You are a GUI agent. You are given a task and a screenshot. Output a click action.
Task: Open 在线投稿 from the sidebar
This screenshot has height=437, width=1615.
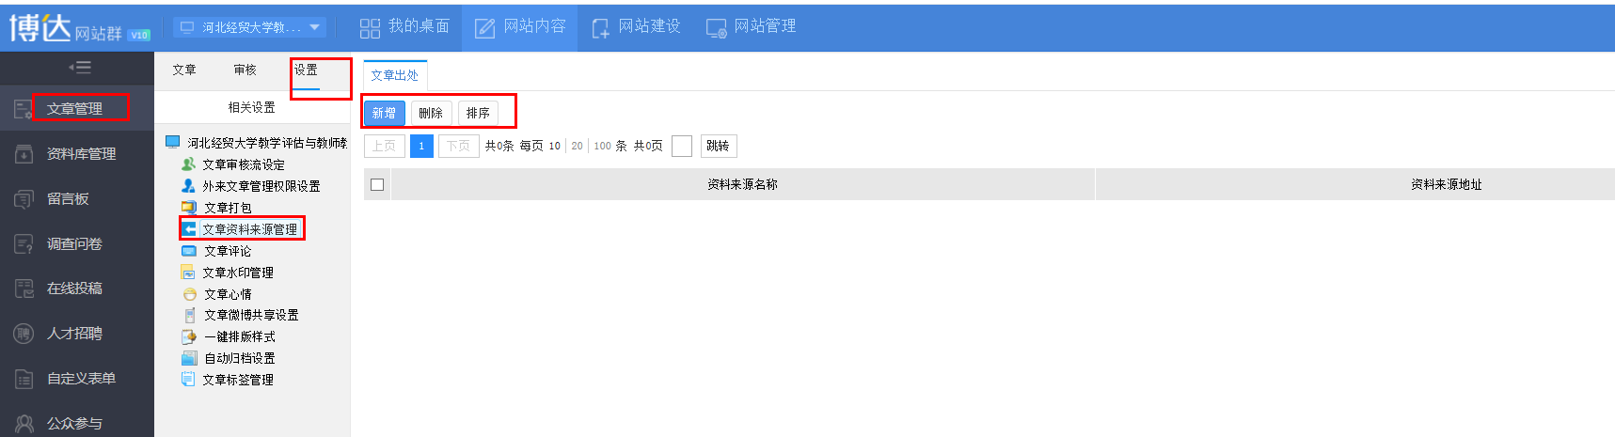click(x=73, y=289)
